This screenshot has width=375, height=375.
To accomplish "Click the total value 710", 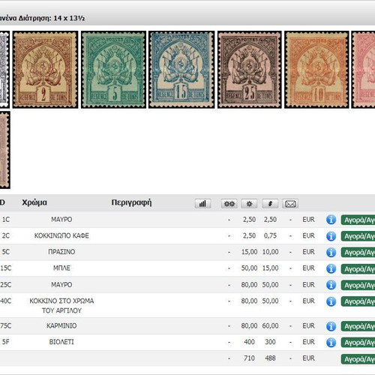I will [249, 358].
